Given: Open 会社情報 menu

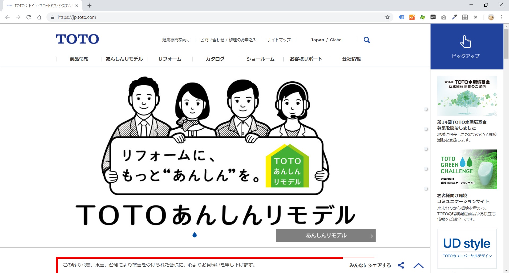Looking at the screenshot, I should pos(351,59).
